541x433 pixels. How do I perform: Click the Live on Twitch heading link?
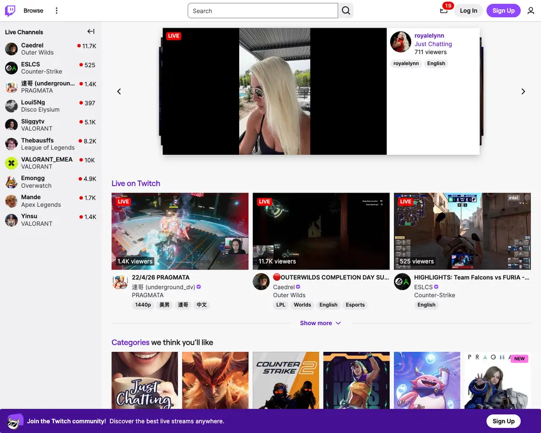pyautogui.click(x=136, y=183)
